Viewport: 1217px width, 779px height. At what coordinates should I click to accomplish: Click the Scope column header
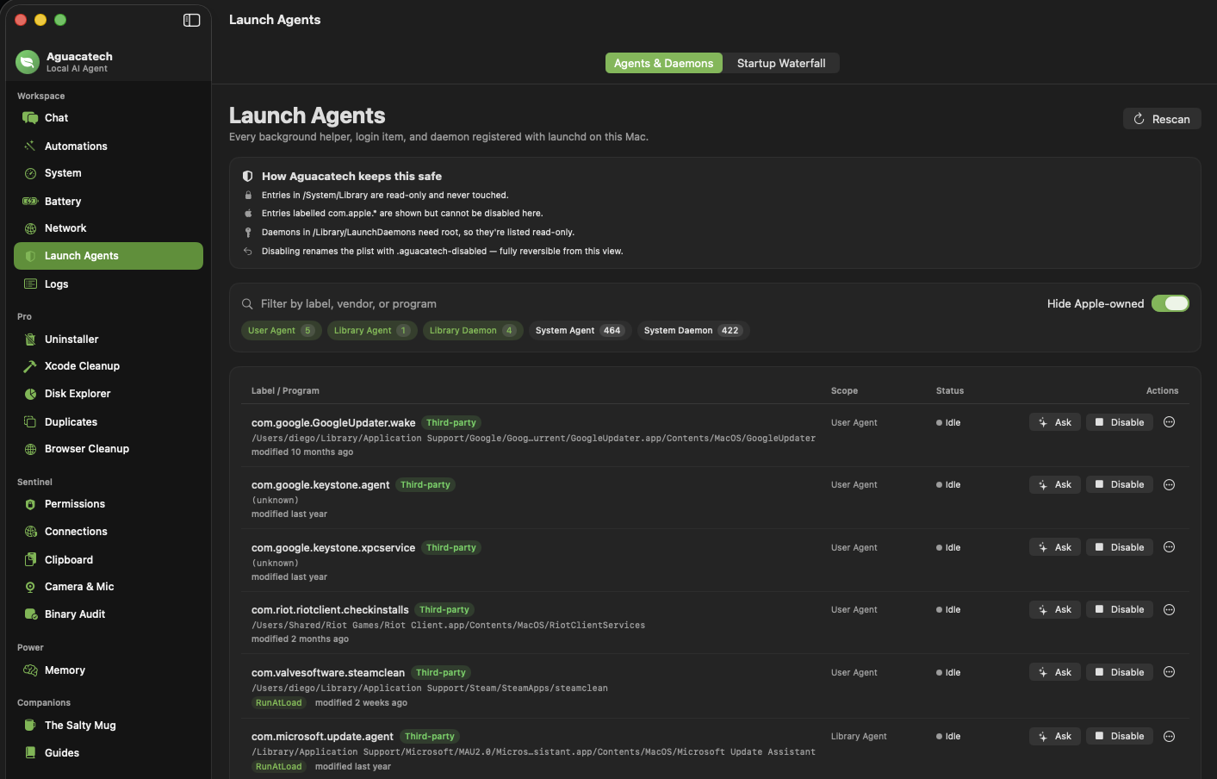point(844,391)
